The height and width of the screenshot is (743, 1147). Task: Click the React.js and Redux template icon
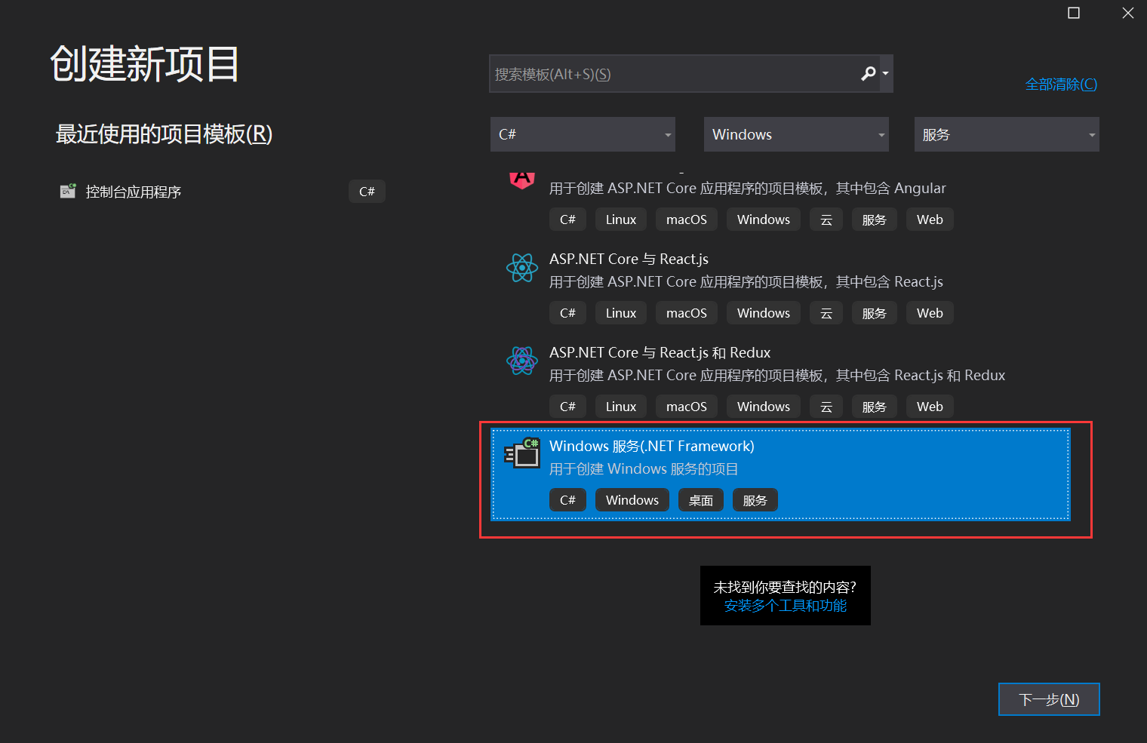[x=522, y=361]
